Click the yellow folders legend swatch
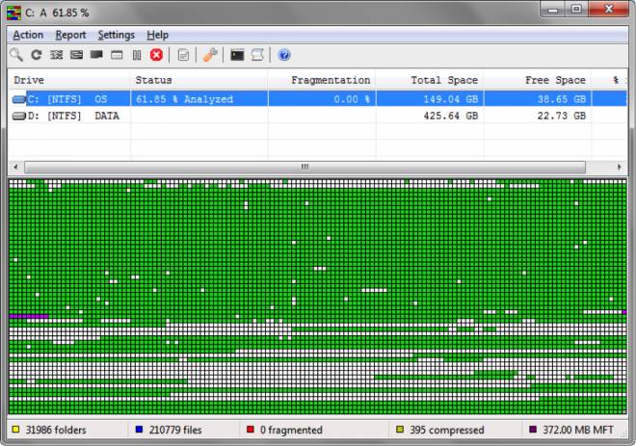 (15, 430)
